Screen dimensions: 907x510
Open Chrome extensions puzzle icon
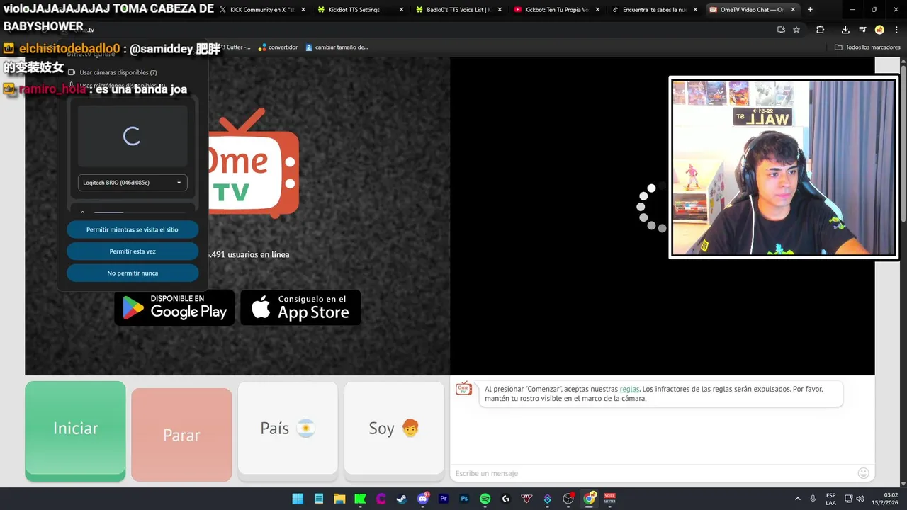point(820,30)
